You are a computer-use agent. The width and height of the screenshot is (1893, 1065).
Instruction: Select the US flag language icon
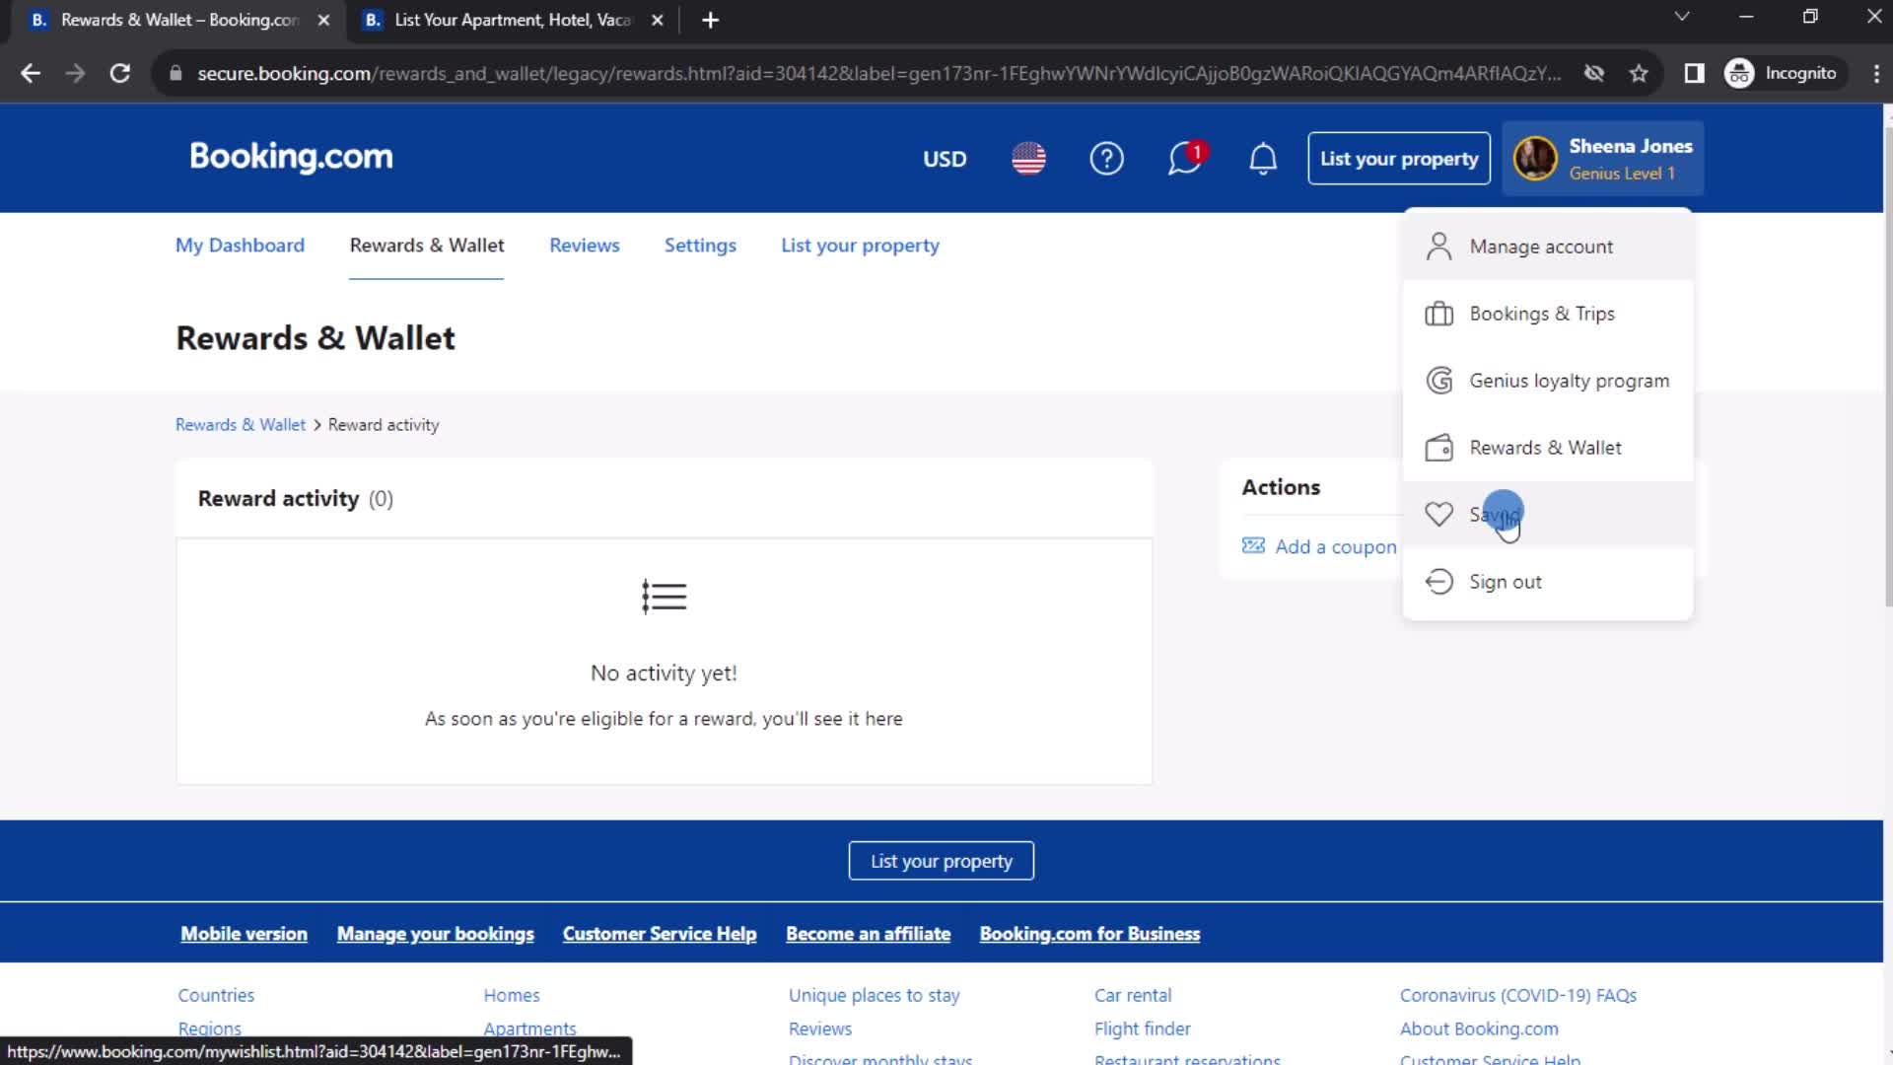pos(1028,159)
